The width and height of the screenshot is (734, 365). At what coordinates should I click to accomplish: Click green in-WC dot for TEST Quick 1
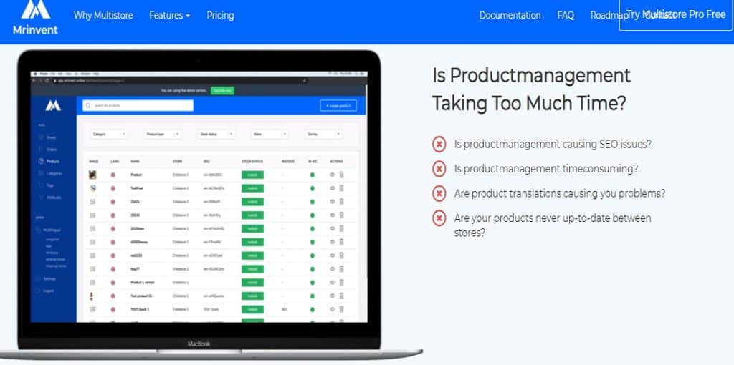[313, 309]
